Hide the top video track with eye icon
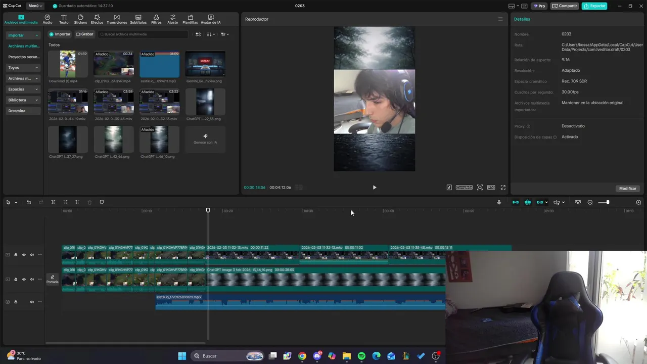This screenshot has width=647, height=364. click(x=23, y=255)
